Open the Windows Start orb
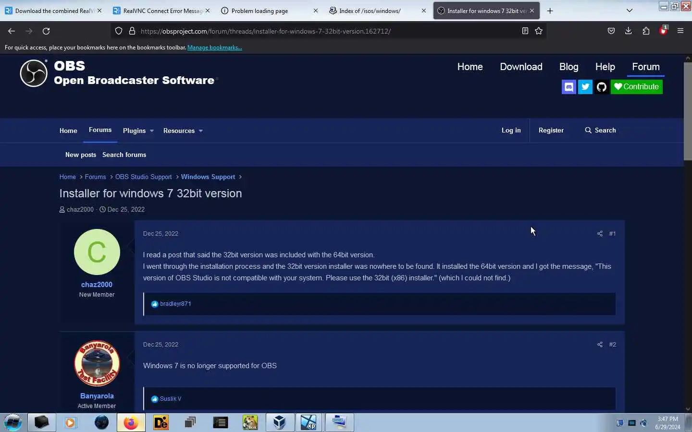The image size is (692, 432). (x=13, y=422)
